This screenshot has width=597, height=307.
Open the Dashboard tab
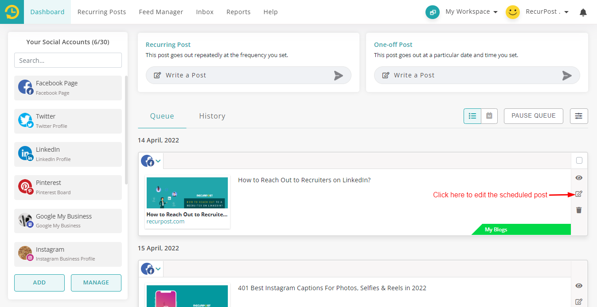(x=47, y=12)
